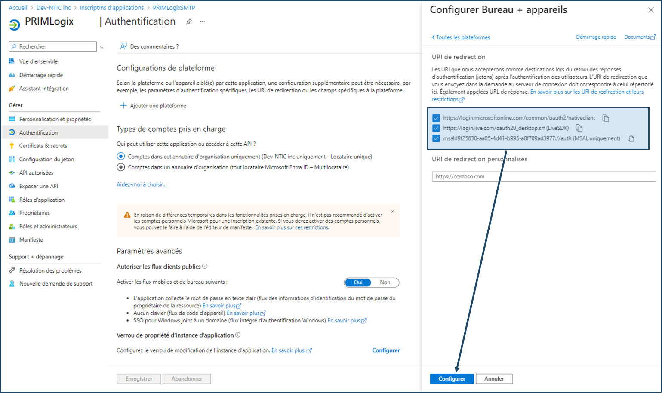Screen dimensions: 662x393
Task: Collapse the left navigation menu
Action: tap(102, 47)
